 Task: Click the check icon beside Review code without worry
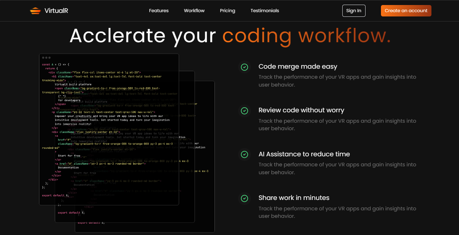tap(244, 111)
